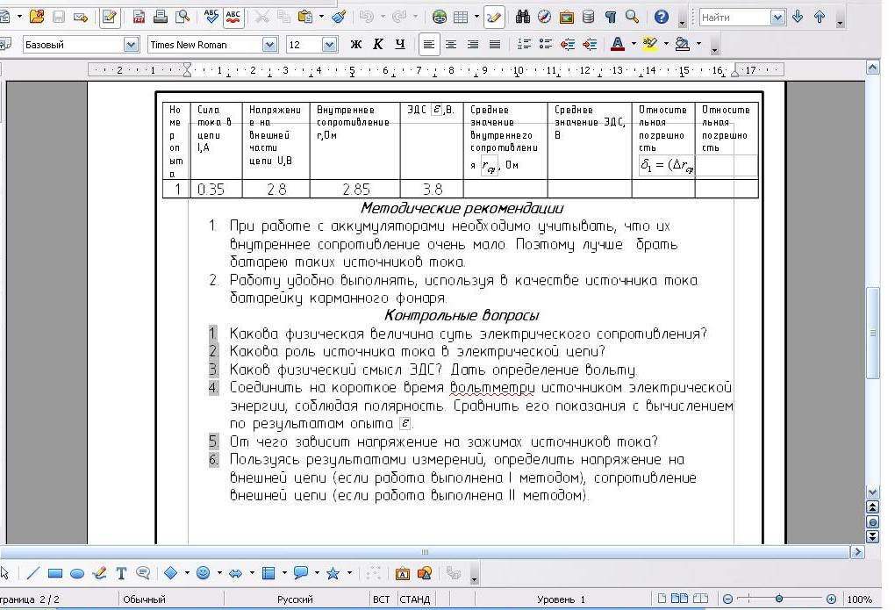
Task: Toggle bulleted list
Action: [545, 45]
